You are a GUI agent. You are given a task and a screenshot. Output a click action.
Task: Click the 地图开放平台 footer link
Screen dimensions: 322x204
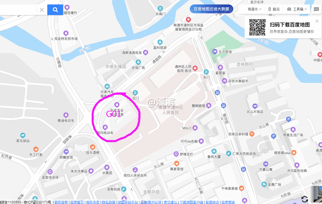tap(128, 202)
